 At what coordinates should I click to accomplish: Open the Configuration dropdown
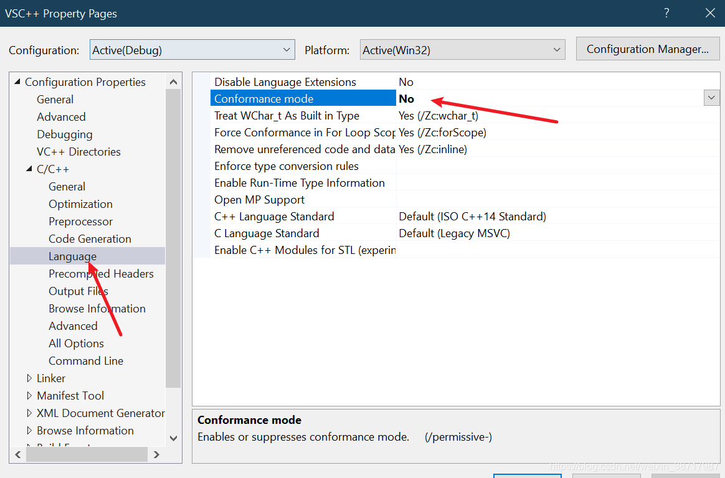point(192,50)
